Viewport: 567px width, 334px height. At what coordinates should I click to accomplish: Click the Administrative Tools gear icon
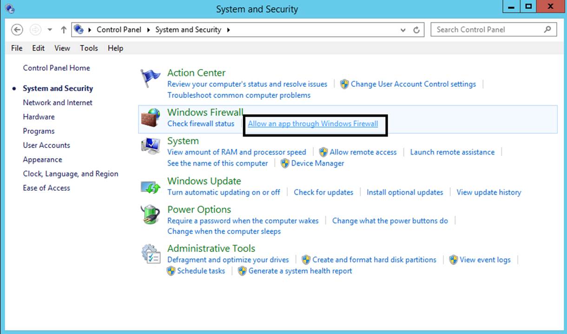coord(151,254)
